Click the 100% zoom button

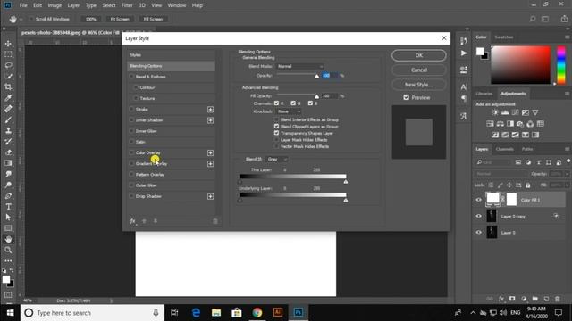tap(91, 19)
